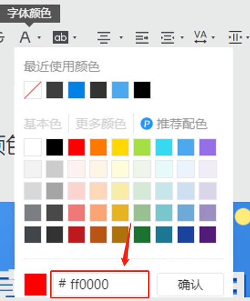
Task: Pick the navy blue swatch in bottom grid row
Action: click(186, 234)
